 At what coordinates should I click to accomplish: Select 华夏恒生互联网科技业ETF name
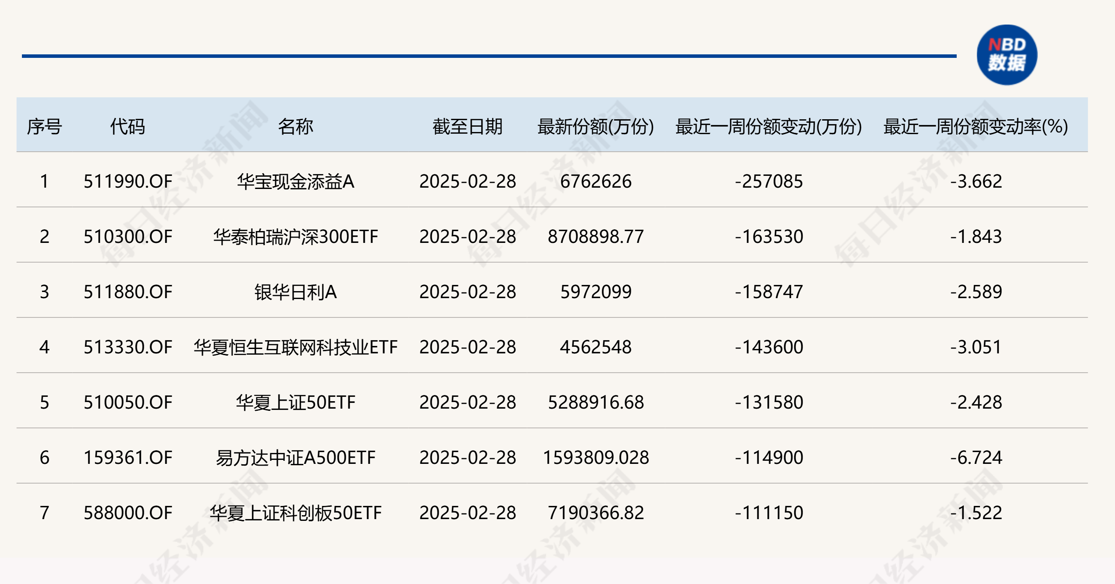(295, 347)
